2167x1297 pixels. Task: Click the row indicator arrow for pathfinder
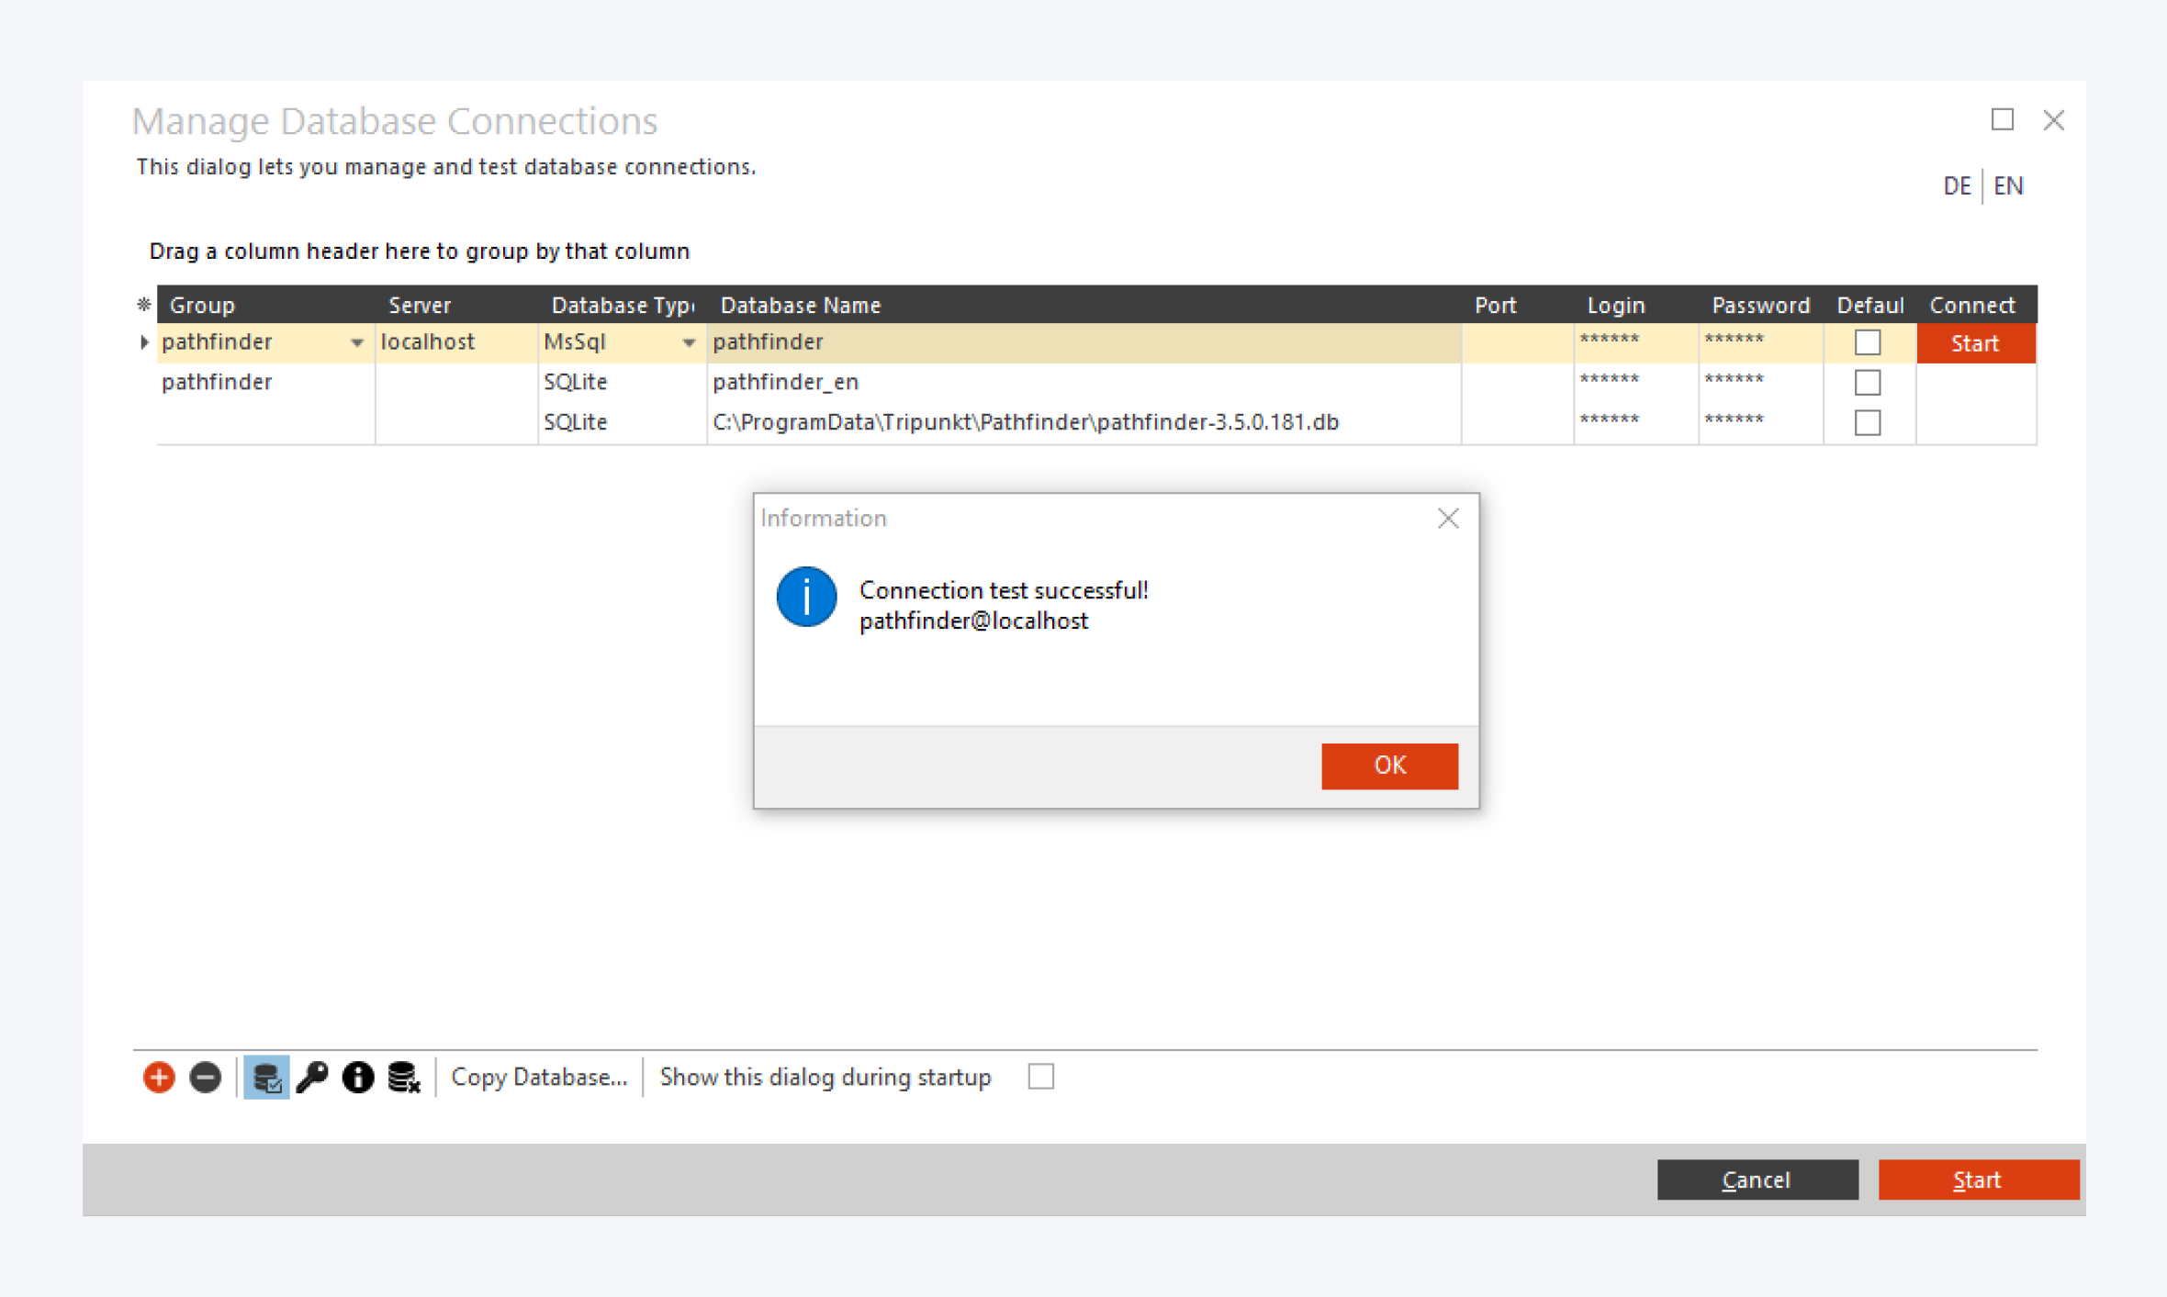(x=144, y=342)
